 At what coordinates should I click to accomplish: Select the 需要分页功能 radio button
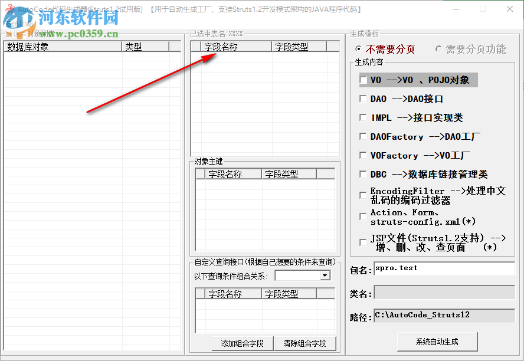pos(439,49)
